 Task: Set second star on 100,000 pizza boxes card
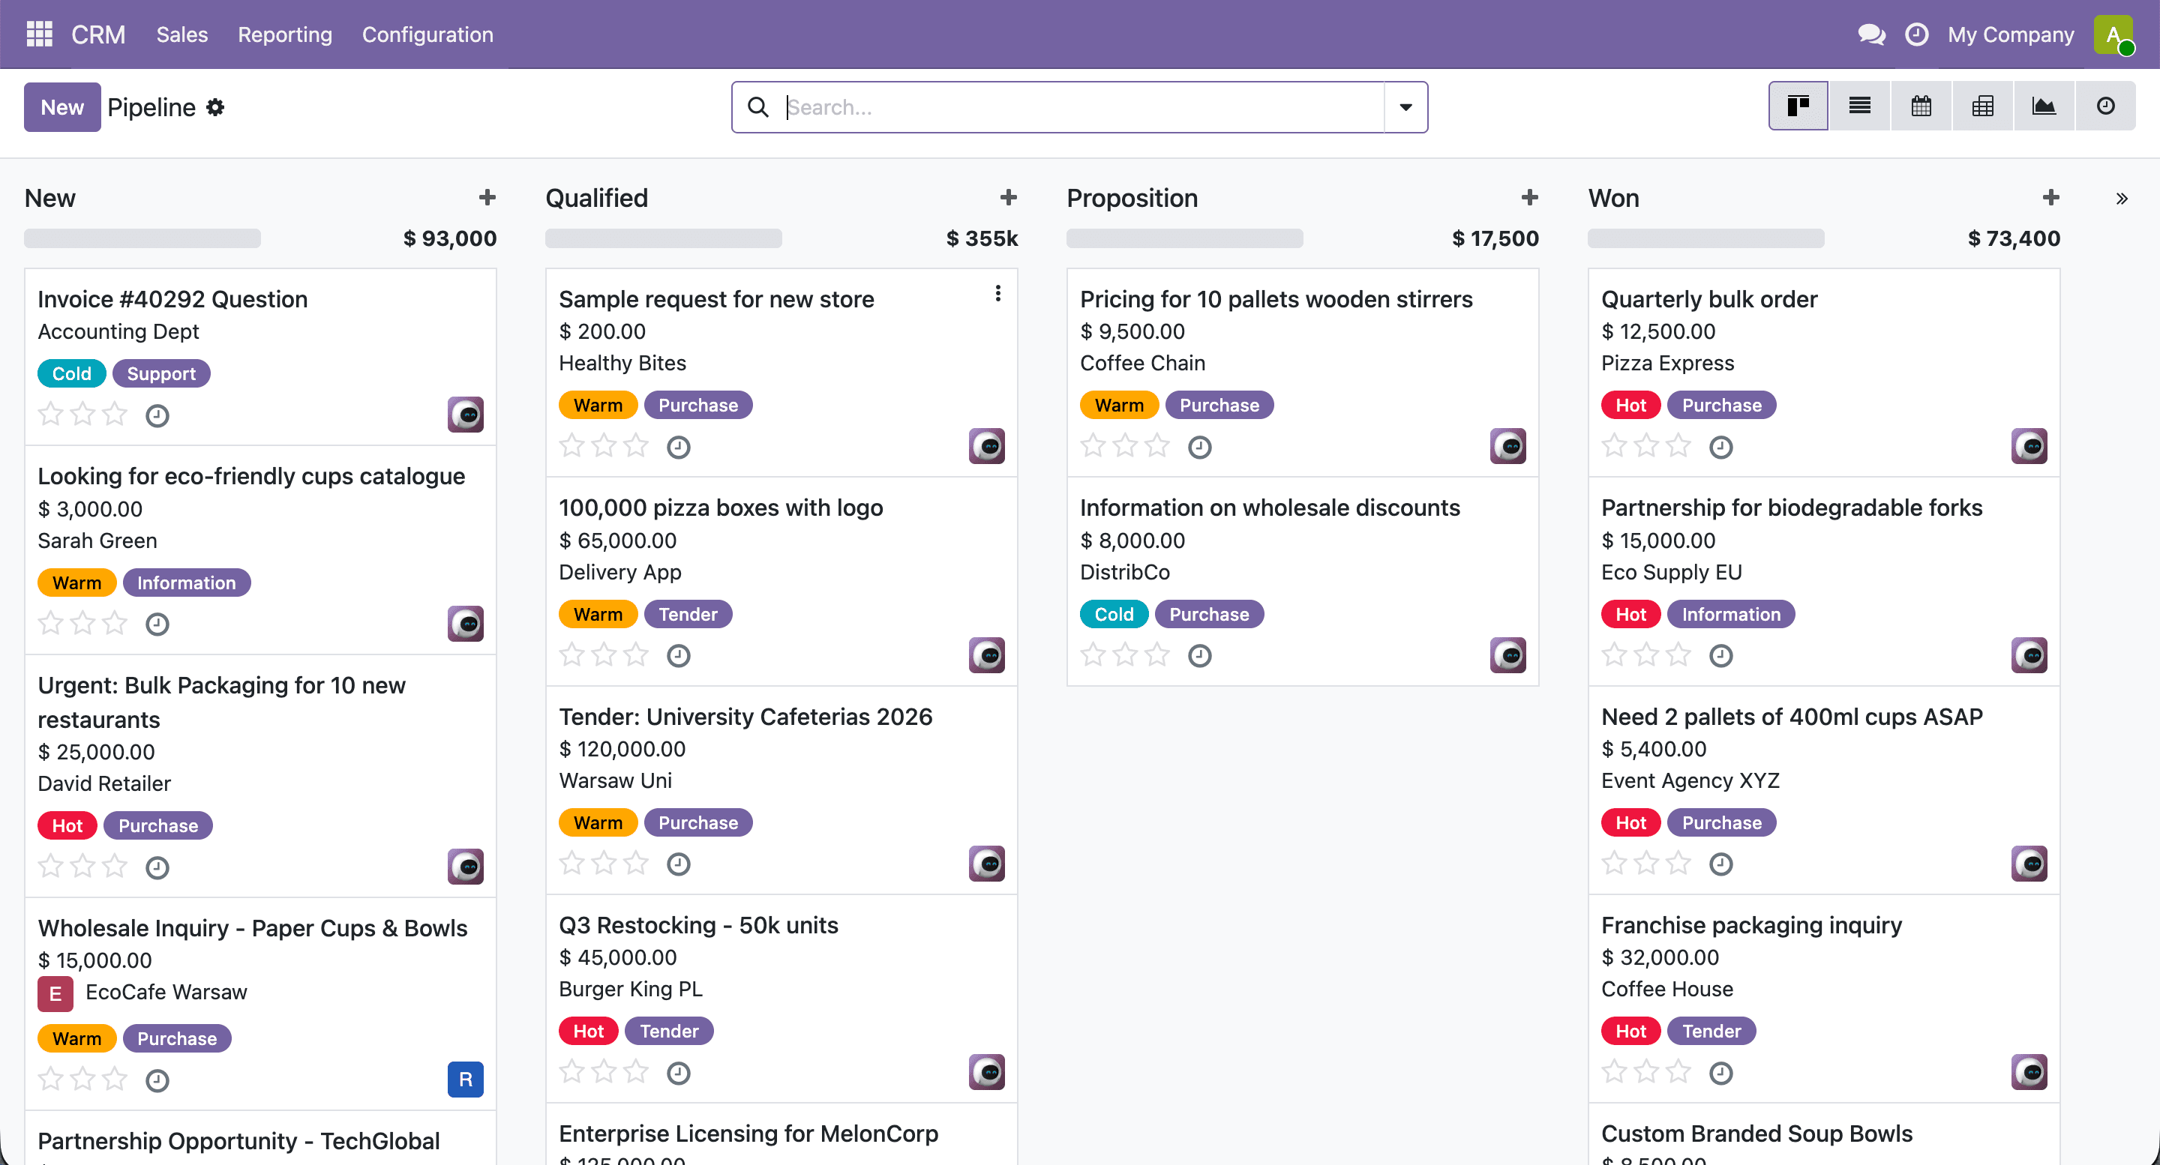pyautogui.click(x=604, y=654)
